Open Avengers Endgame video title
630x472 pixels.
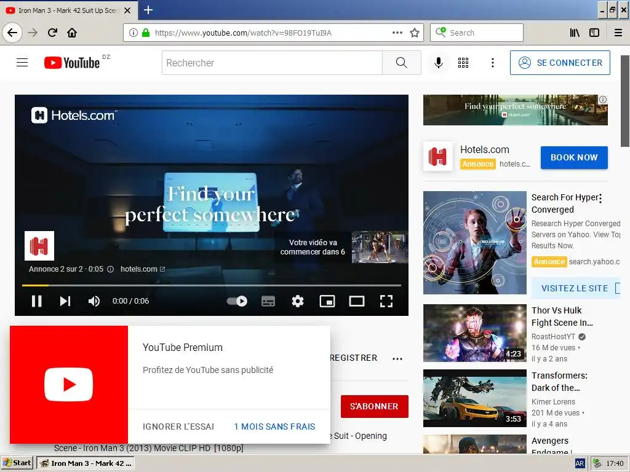click(x=552, y=446)
